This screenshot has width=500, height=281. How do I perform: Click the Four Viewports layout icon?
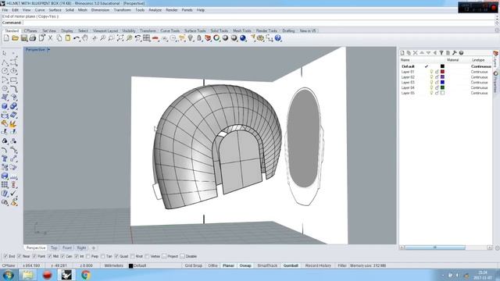(146, 38)
